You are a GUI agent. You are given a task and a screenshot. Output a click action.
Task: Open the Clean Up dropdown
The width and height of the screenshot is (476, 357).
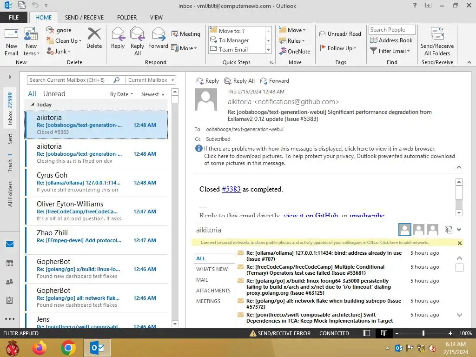click(x=64, y=41)
